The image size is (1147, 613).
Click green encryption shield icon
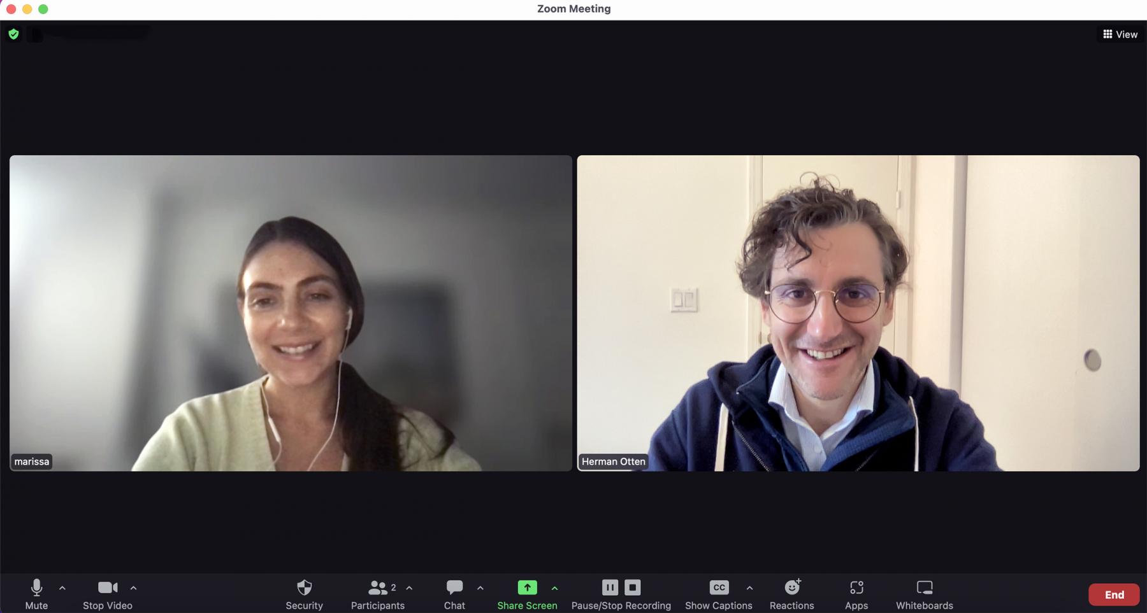[13, 34]
